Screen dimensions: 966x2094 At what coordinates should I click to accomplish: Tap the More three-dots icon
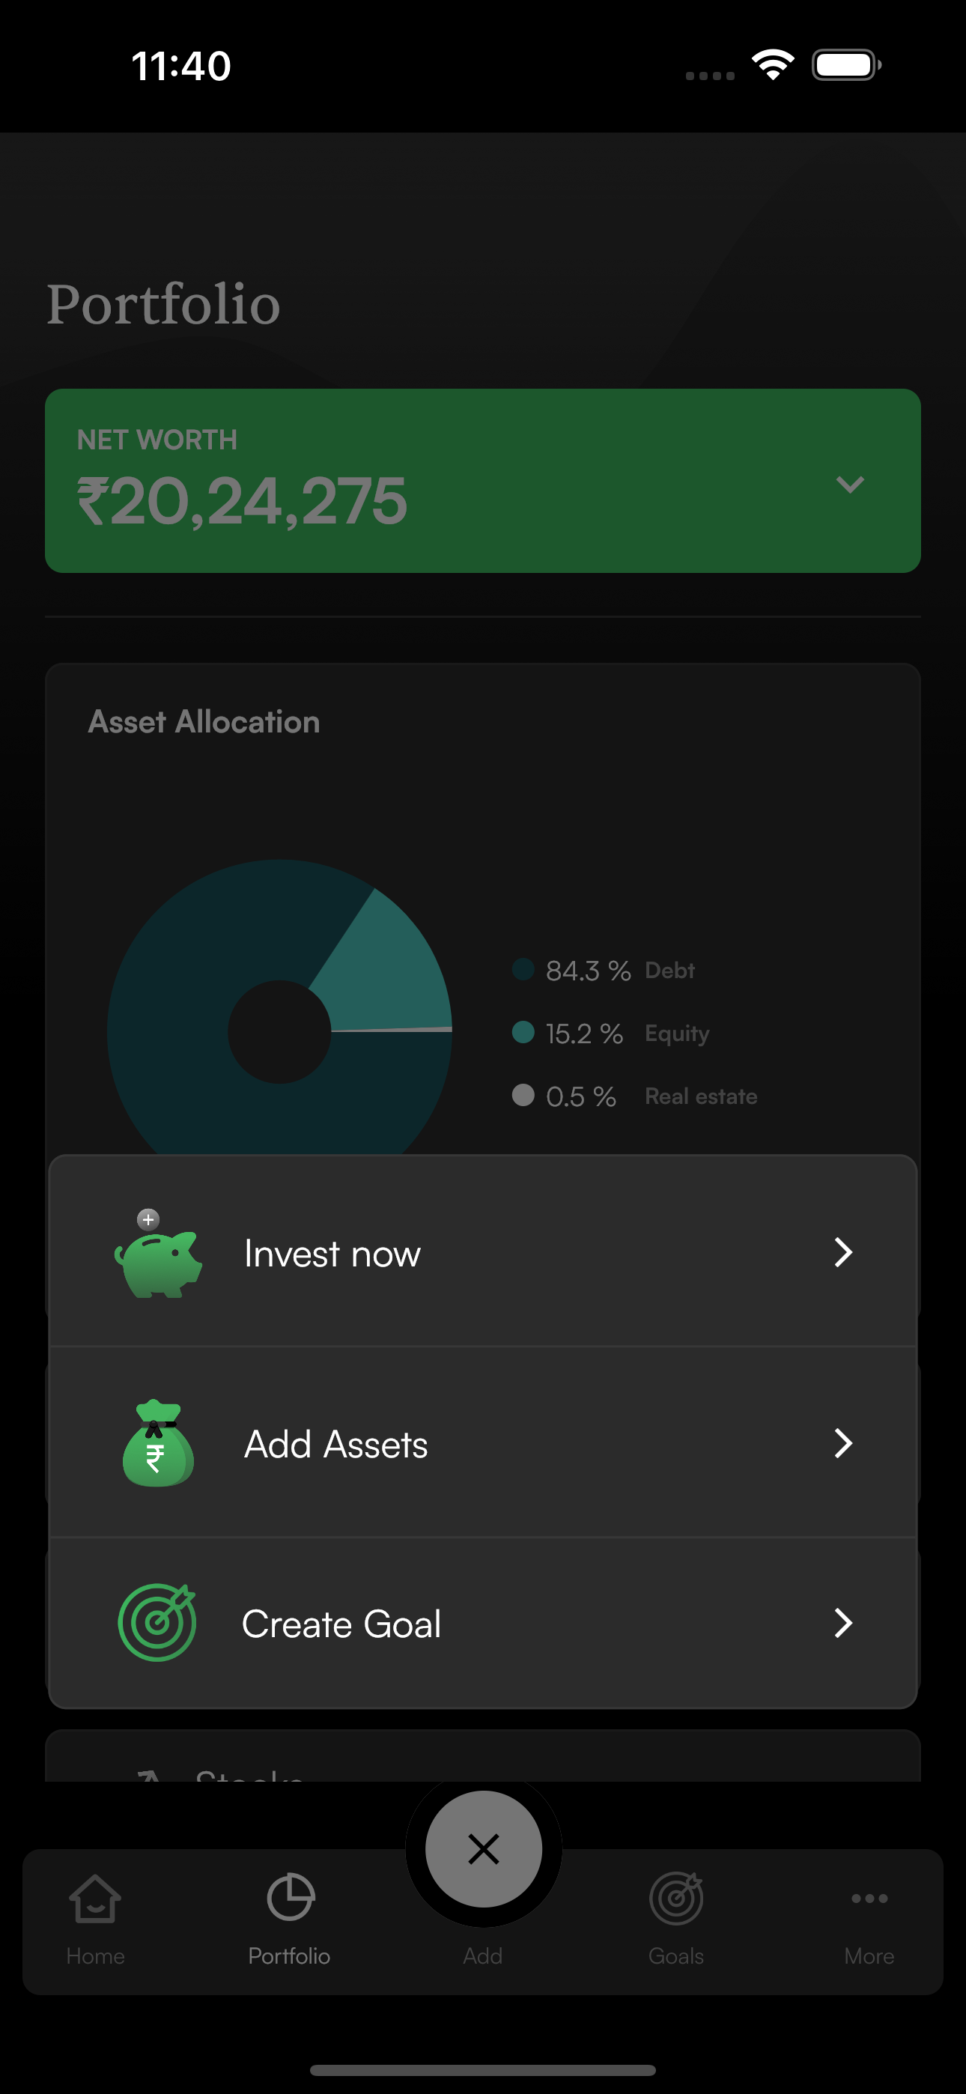pos(869,1899)
